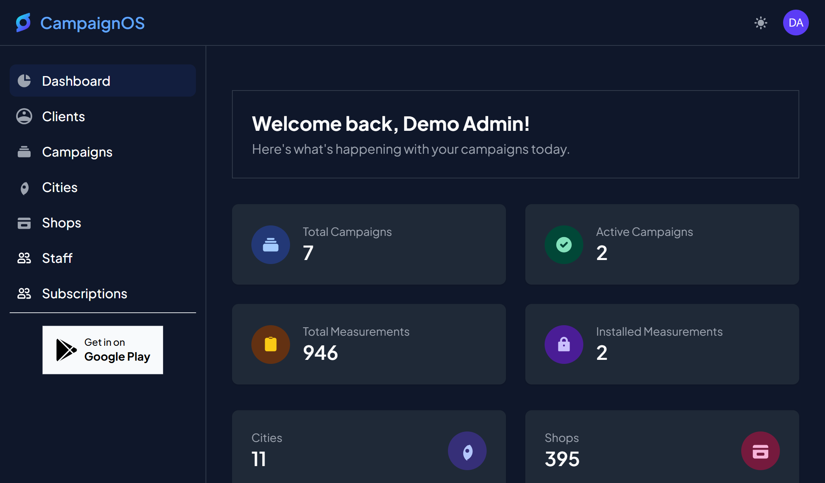The width and height of the screenshot is (825, 483).
Task: Click the purple Installed Measurements lock icon
Action: (564, 345)
